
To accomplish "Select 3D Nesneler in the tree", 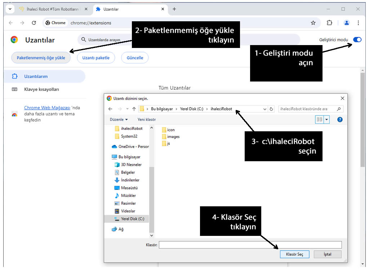I will pyautogui.click(x=128, y=164).
